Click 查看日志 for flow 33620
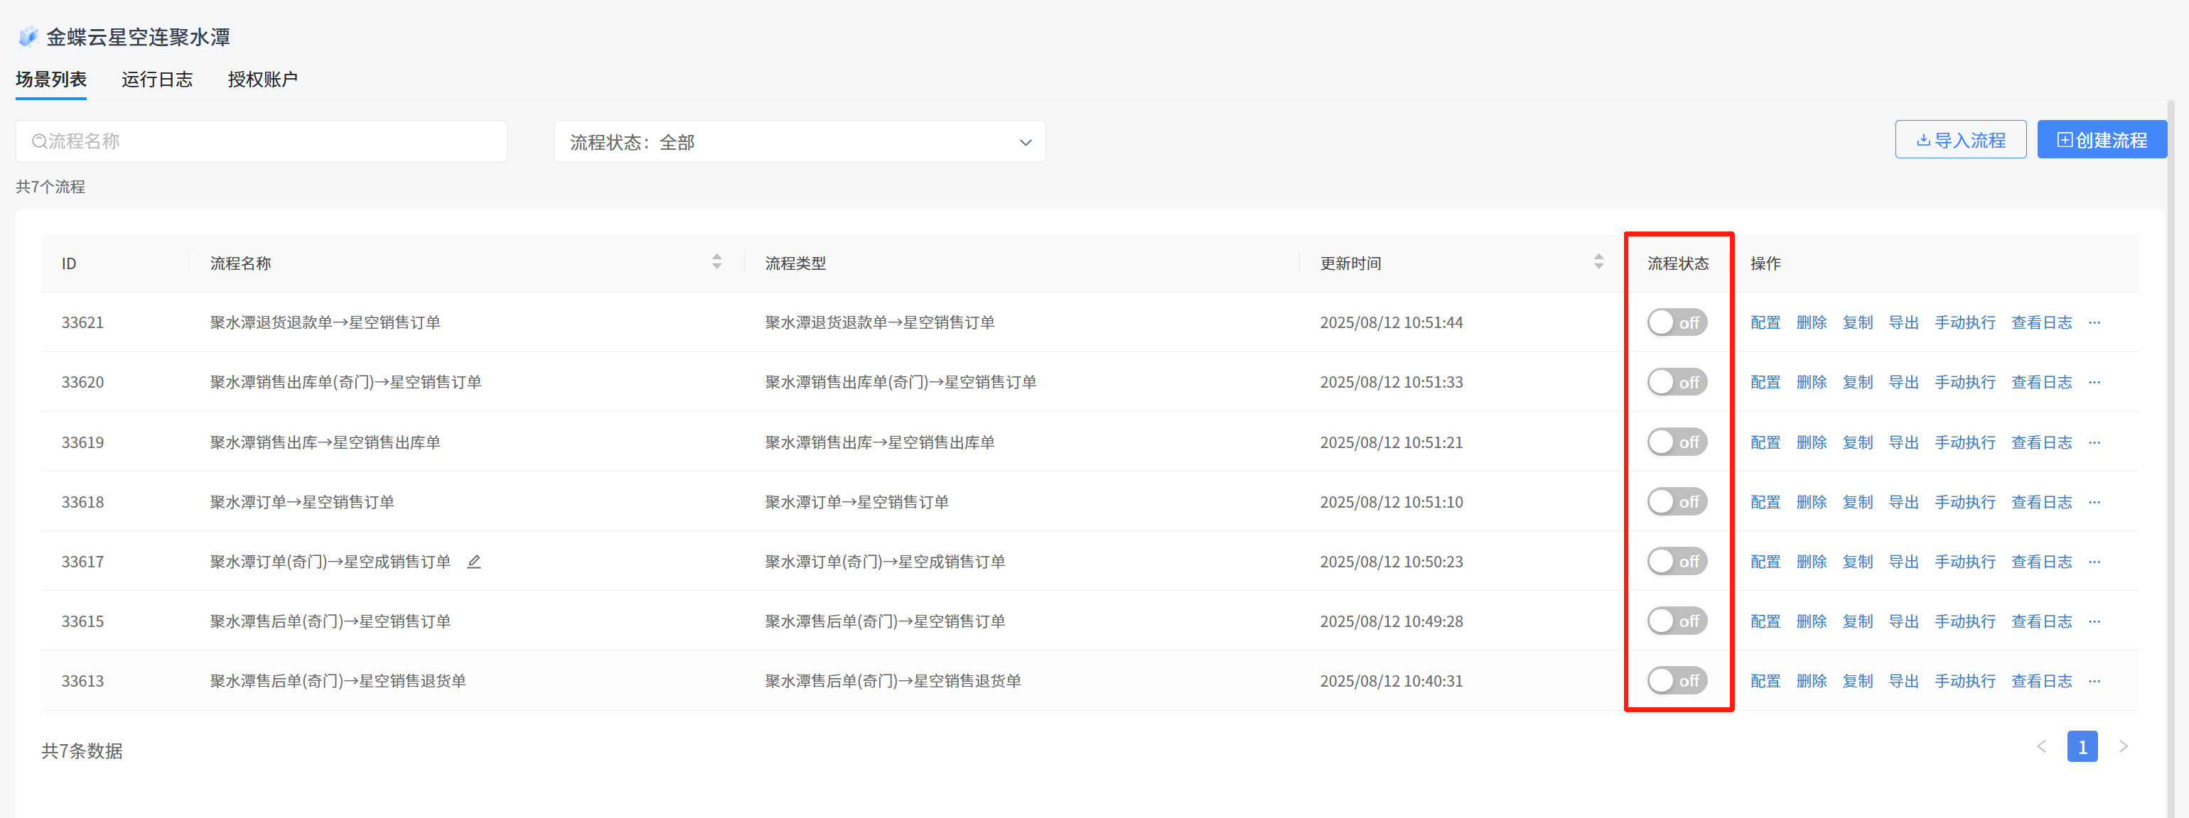 (x=2042, y=382)
